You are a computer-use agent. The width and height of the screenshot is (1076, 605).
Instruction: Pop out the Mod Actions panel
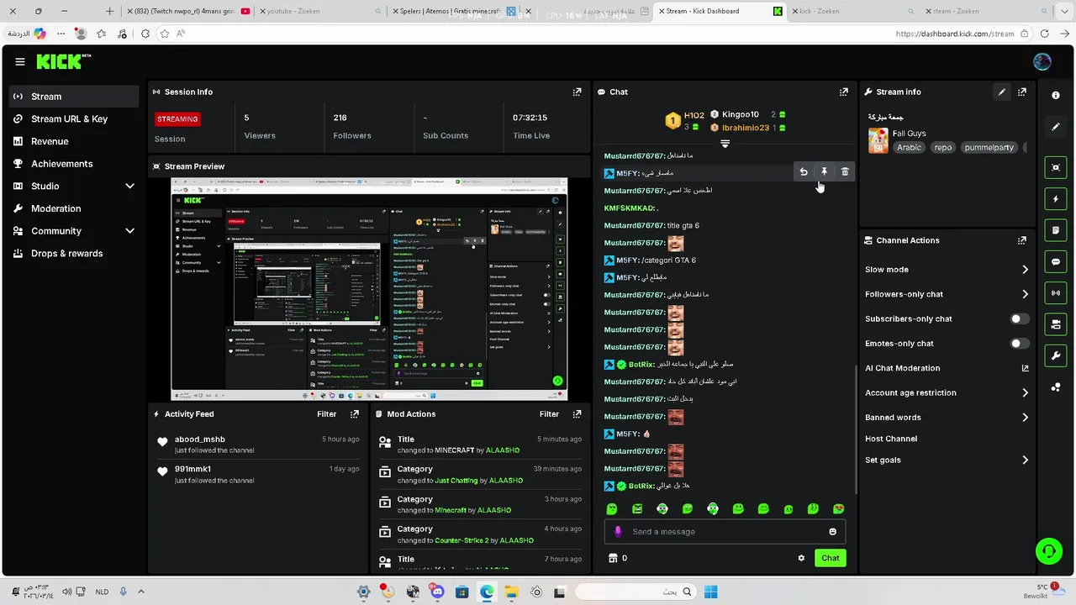tap(577, 414)
